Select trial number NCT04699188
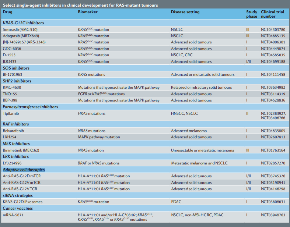Screen dimensions: 290x227 (x=273, y=61)
